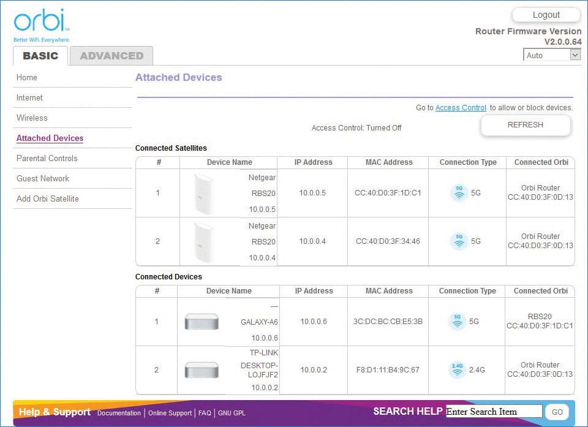Image resolution: width=588 pixels, height=427 pixels.
Task: Click the IP address cell 10.0.0.6
Action: (314, 322)
